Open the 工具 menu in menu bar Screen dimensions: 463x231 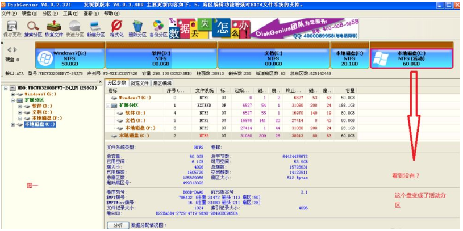pos(70,12)
